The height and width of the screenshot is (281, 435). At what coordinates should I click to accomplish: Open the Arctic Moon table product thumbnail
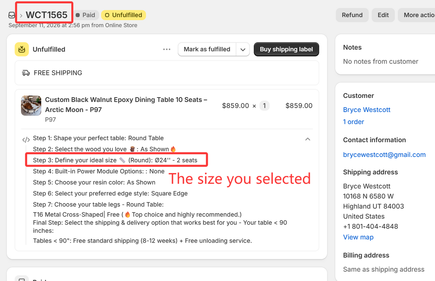coord(31,106)
